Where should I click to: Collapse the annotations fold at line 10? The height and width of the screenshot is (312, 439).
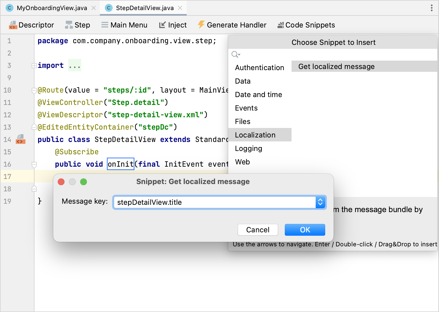34,90
